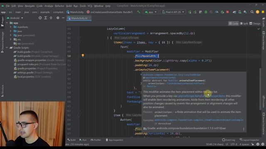Expand the manifests folder

click(11, 27)
